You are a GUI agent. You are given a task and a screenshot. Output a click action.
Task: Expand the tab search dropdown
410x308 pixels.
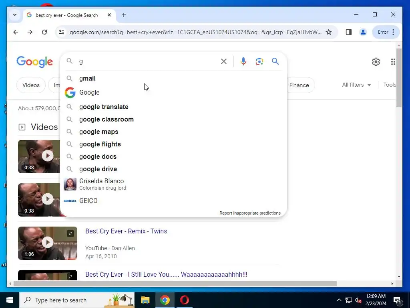tap(15, 15)
